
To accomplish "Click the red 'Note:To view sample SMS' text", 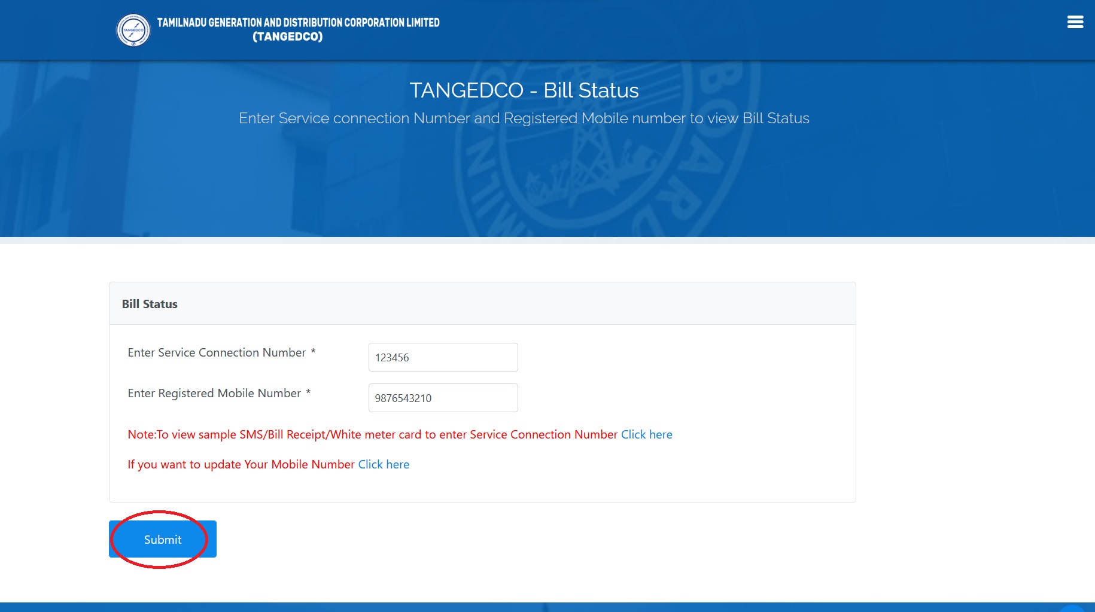I will point(372,434).
